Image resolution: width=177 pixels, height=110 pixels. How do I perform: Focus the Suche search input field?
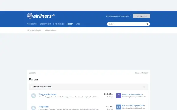(x=127, y=24)
